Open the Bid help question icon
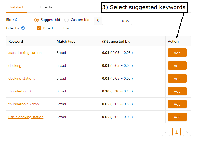The image size is (197, 142). tap(15, 20)
